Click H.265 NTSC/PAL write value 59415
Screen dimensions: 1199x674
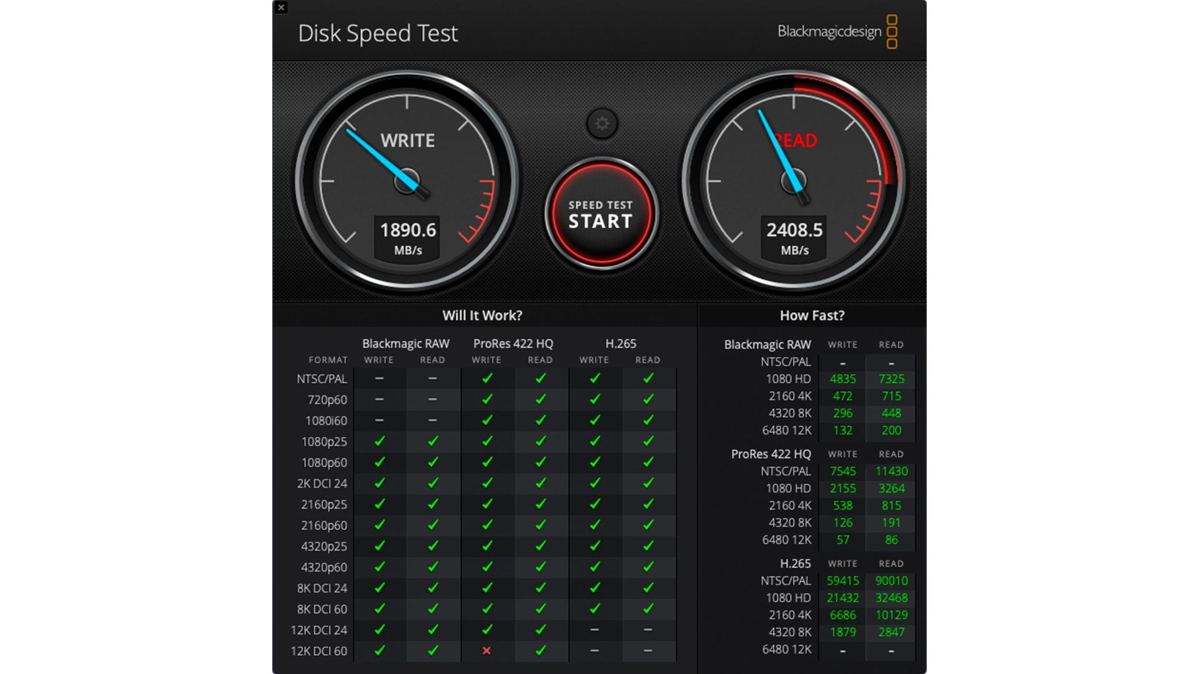(842, 580)
